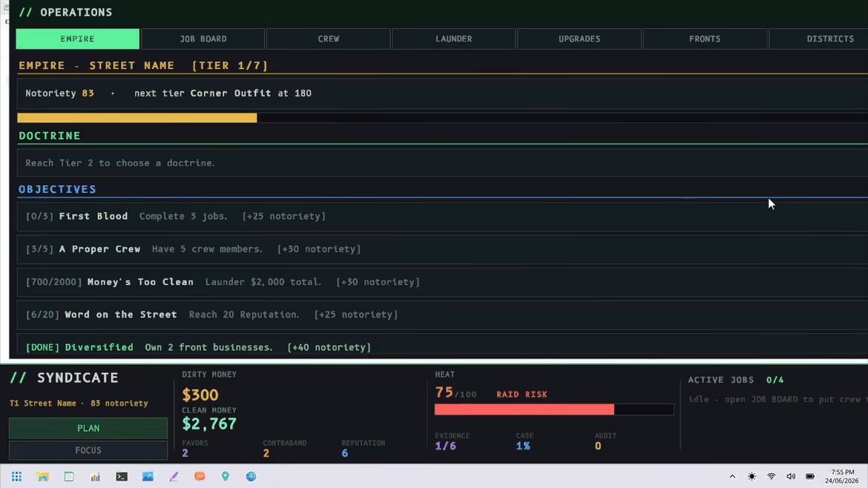View the DISTRICTS tab
The width and height of the screenshot is (868, 488).
(819, 39)
